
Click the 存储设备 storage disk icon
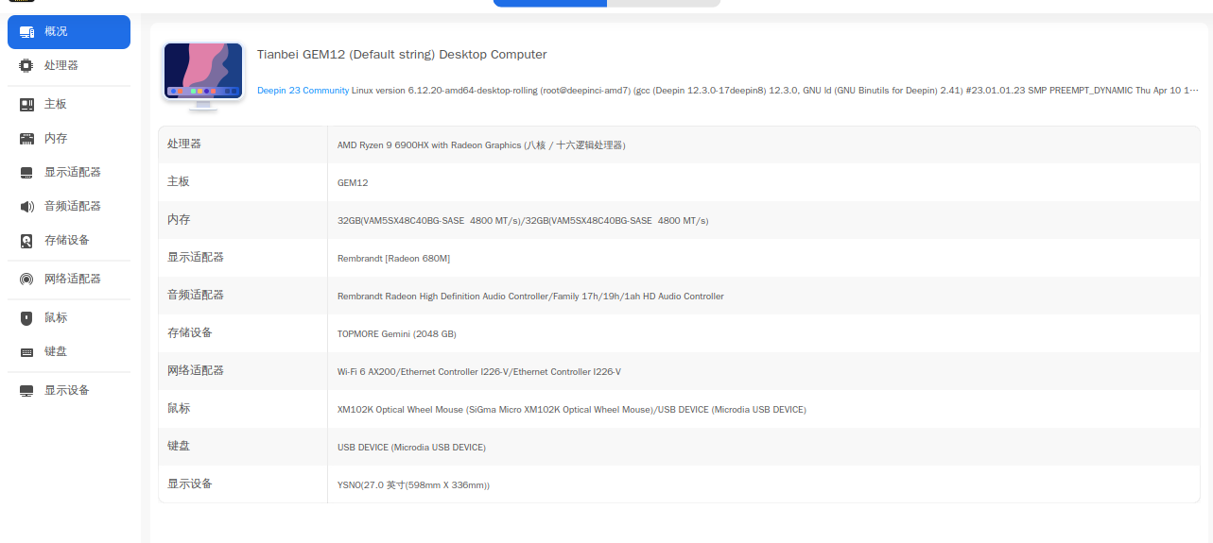click(26, 241)
